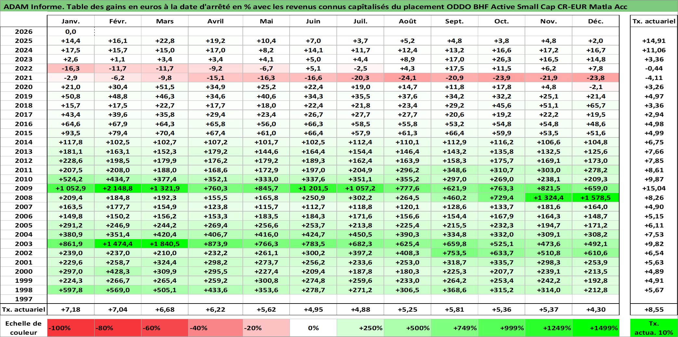Image resolution: width=678 pixels, height=337 pixels.
Task: Select the '+729,4' October 2008 cell
Action: 502,198
